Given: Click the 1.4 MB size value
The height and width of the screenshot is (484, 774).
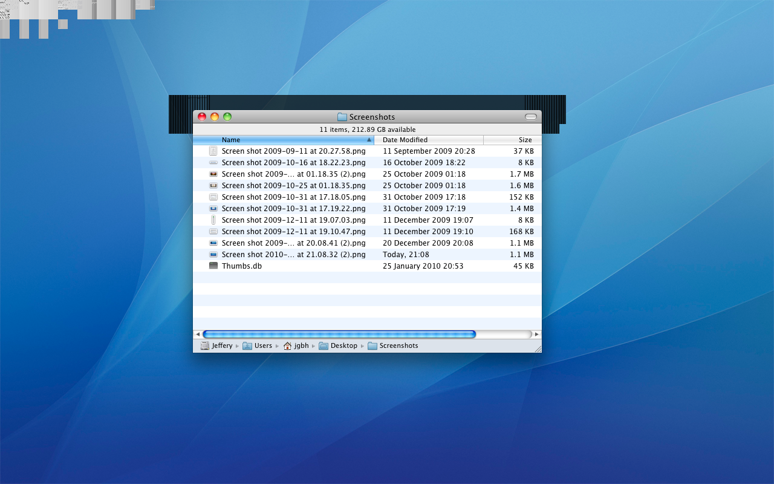Looking at the screenshot, I should pyautogui.click(x=522, y=209).
